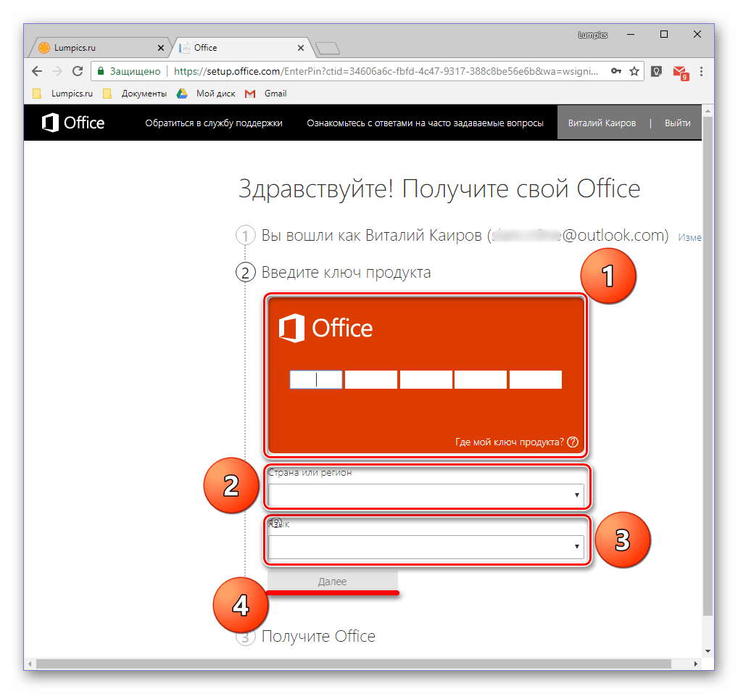
Task: Open the Страна или регион dropdown
Action: coord(427,495)
